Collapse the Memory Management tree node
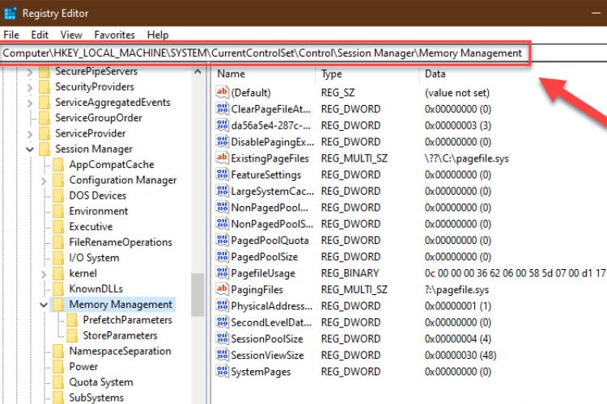This screenshot has width=607, height=404. pyautogui.click(x=44, y=305)
